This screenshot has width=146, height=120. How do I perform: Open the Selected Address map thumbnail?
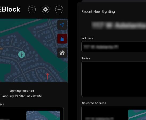pos(137,115)
